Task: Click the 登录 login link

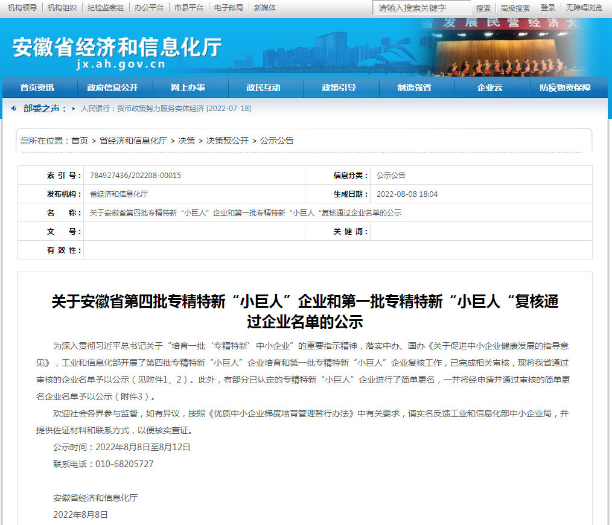Action: click(547, 8)
